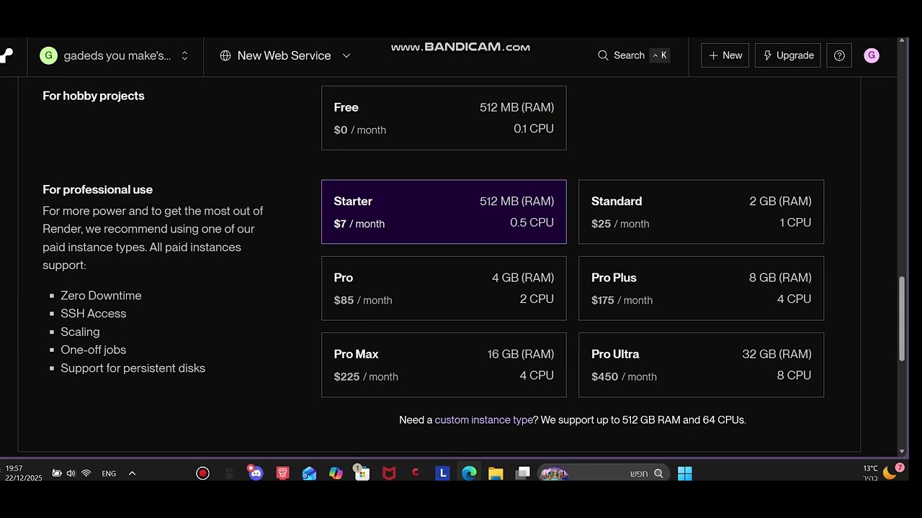Open the G user avatar menu
This screenshot has width=922, height=518.
coord(871,55)
